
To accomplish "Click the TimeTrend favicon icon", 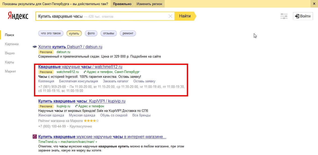I will coord(35,137).
